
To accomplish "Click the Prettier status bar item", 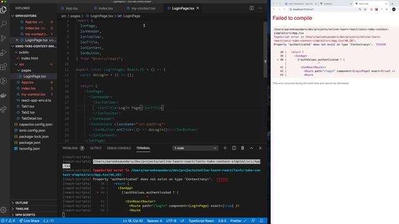I will pyautogui.click(x=238, y=221).
